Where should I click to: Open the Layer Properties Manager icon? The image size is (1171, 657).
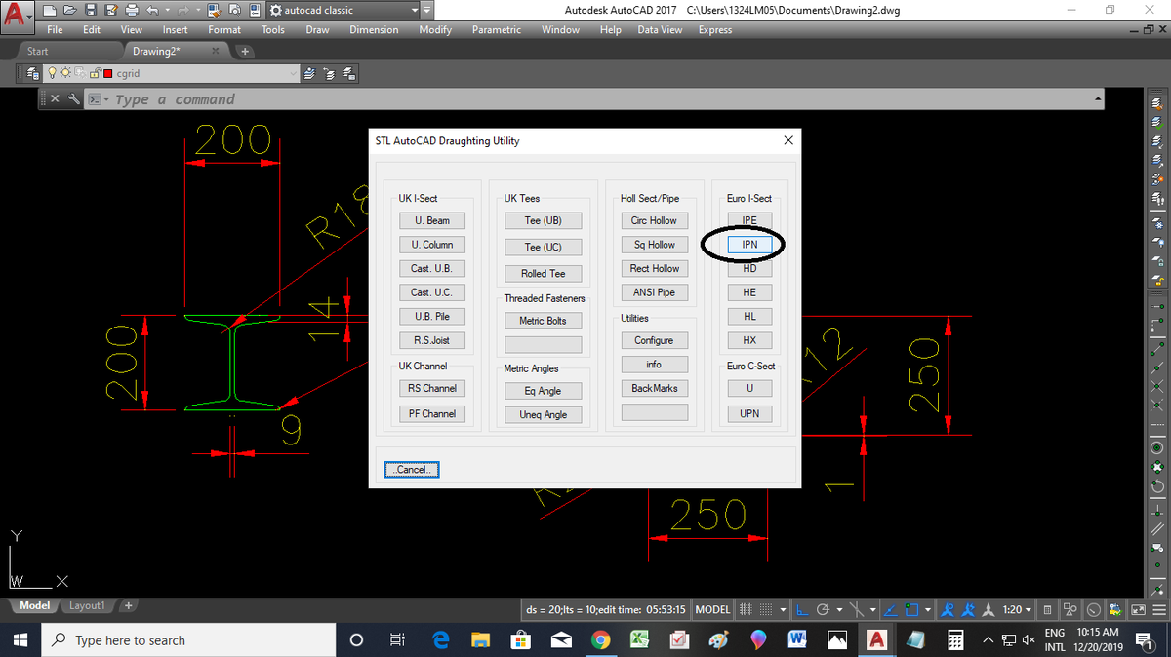click(33, 73)
